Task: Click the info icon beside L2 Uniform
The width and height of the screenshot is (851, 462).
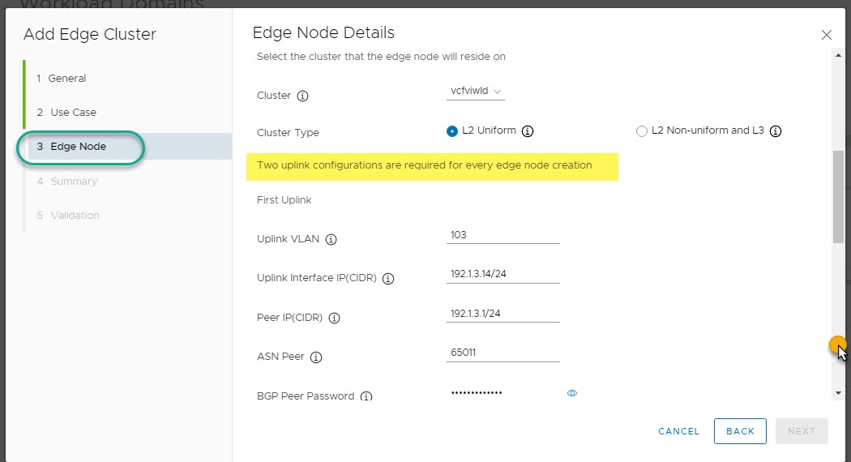Action: click(528, 131)
